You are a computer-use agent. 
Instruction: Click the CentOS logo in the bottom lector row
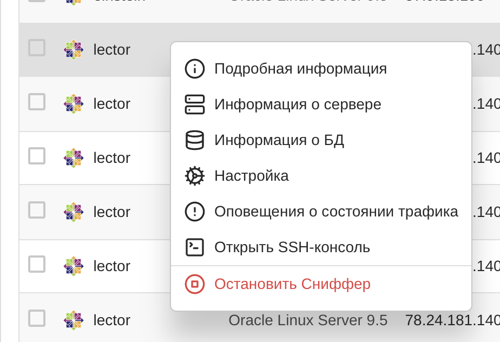click(x=73, y=319)
